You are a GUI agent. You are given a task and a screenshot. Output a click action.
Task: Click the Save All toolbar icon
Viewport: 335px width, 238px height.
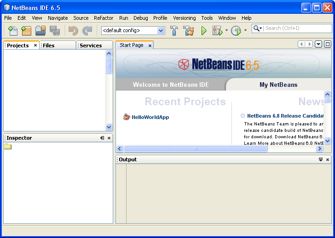pos(55,30)
